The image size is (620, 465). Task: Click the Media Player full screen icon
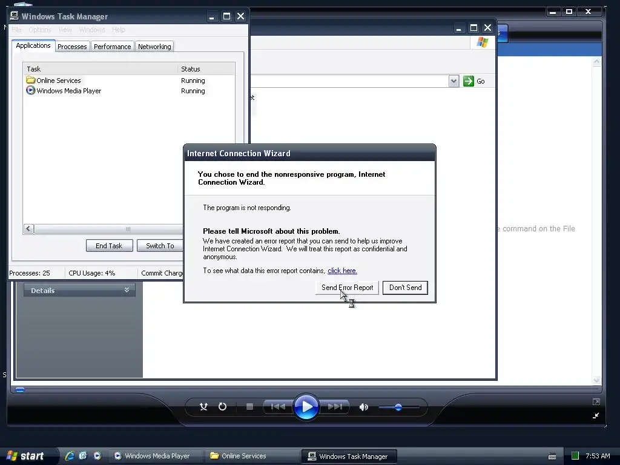[x=596, y=402]
